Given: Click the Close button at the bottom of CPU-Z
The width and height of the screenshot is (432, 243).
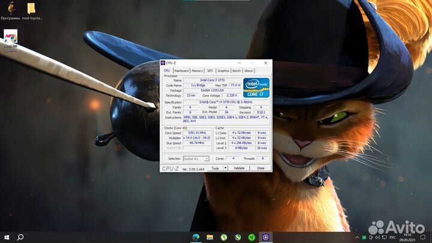Looking at the screenshot, I should pyautogui.click(x=260, y=169).
